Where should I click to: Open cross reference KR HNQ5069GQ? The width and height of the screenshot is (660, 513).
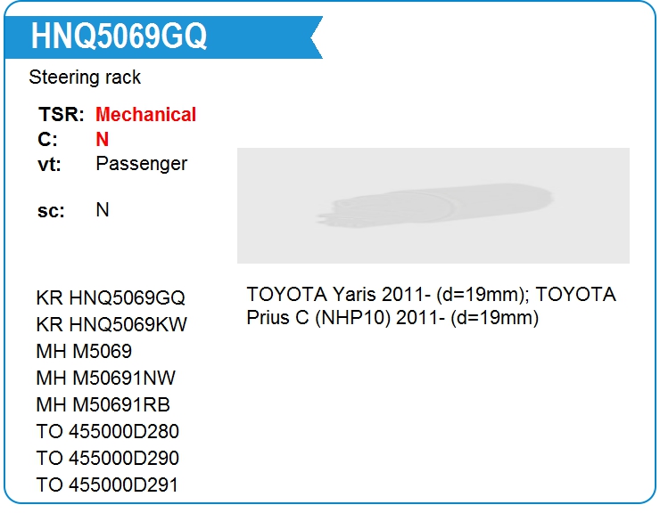(x=111, y=297)
